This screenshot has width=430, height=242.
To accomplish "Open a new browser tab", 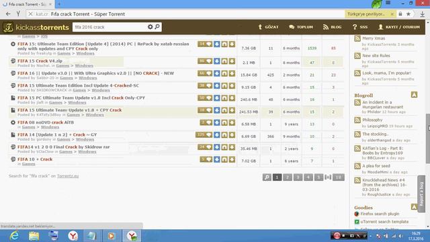I will click(59, 4).
